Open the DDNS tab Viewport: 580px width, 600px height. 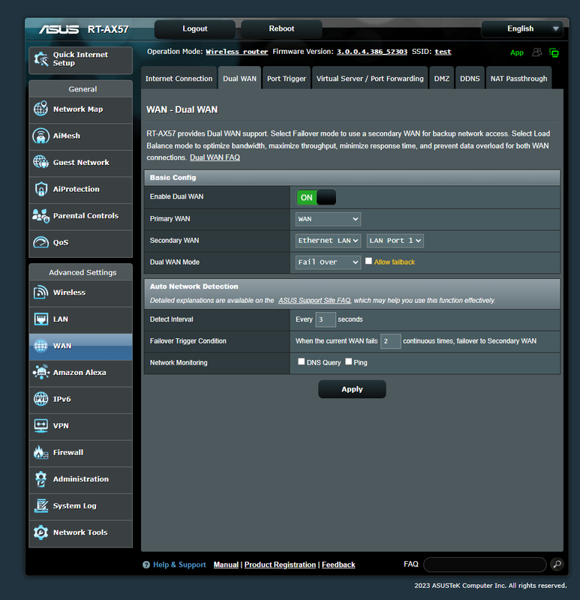point(470,79)
